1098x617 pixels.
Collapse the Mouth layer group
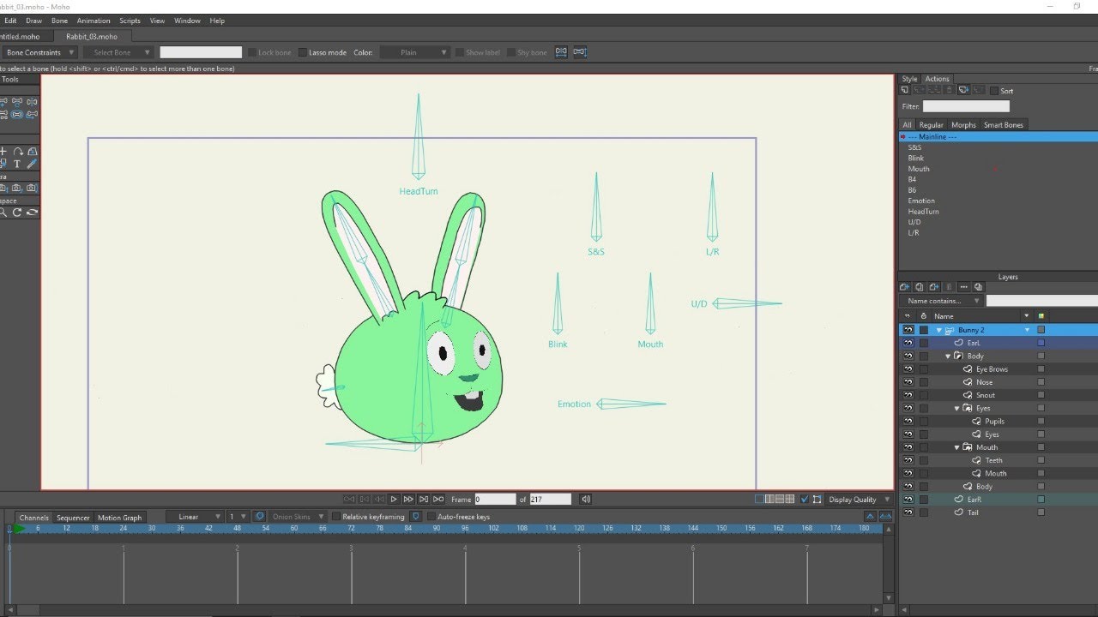[957, 447]
